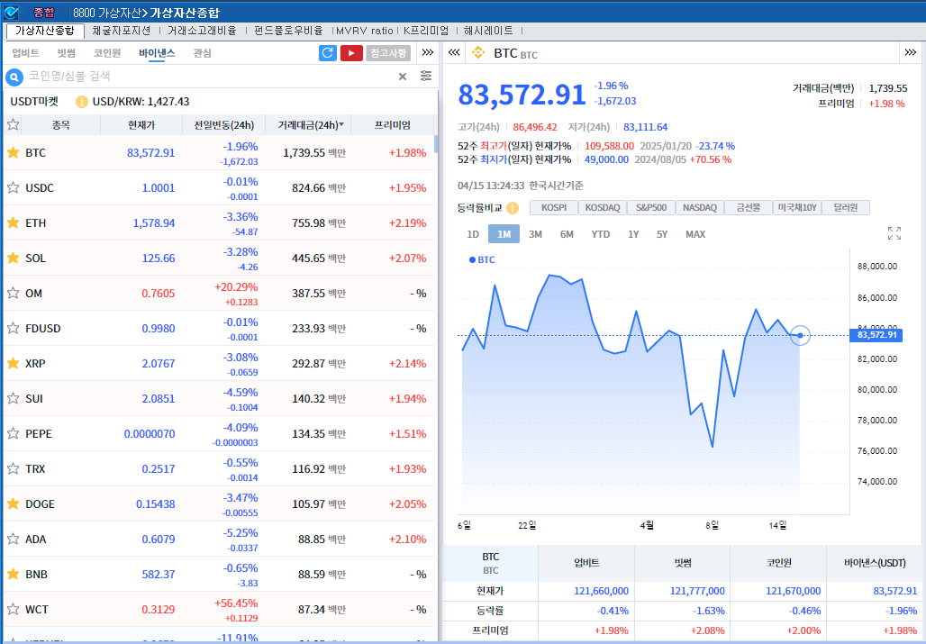Switch to the 업비트 exchange tab
The width and height of the screenshot is (926, 644).
pyautogui.click(x=25, y=53)
